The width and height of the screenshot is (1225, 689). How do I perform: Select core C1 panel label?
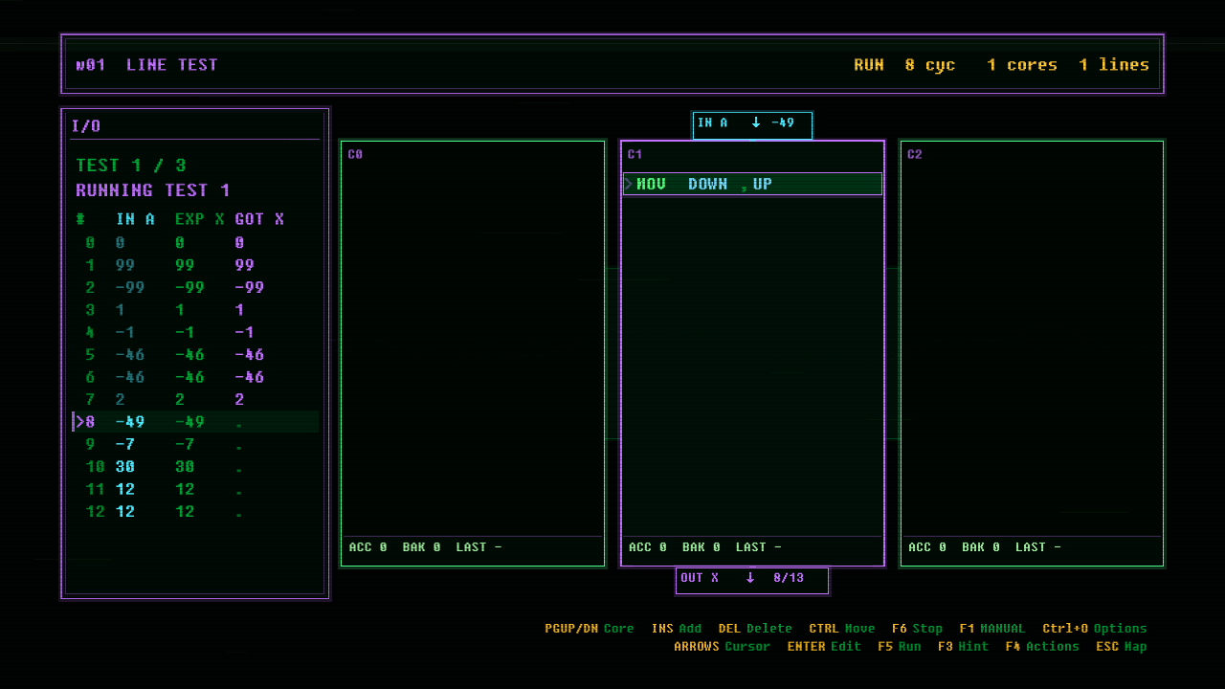click(x=635, y=154)
